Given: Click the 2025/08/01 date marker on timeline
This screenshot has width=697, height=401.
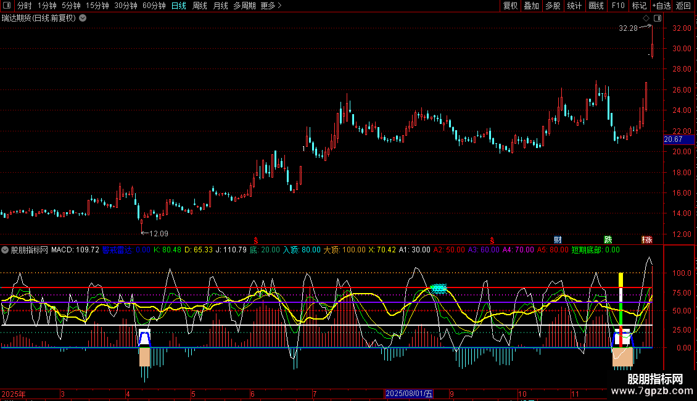Looking at the screenshot, I should click(x=409, y=394).
